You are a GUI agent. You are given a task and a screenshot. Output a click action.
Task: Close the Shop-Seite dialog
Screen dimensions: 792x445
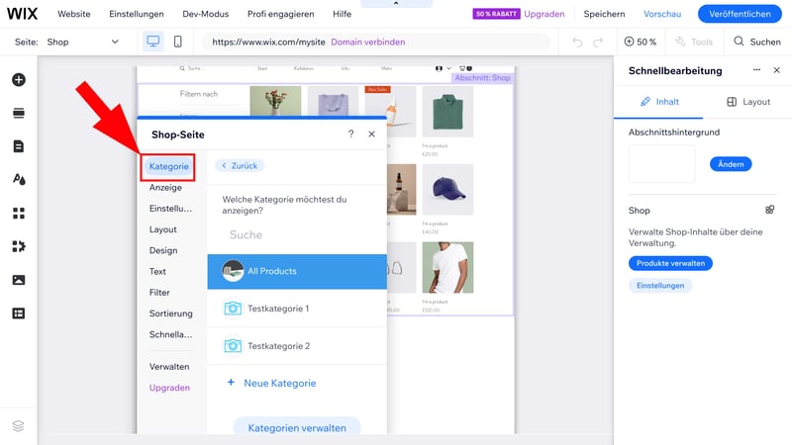point(372,133)
